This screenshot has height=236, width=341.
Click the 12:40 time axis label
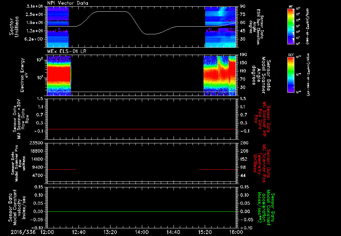pyautogui.click(x=79, y=232)
